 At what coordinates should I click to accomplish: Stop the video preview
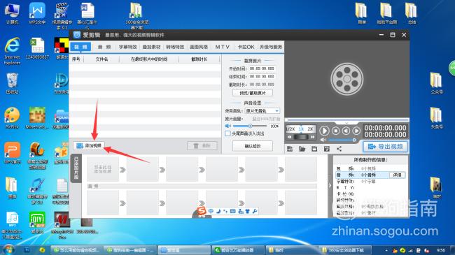tap(336, 131)
